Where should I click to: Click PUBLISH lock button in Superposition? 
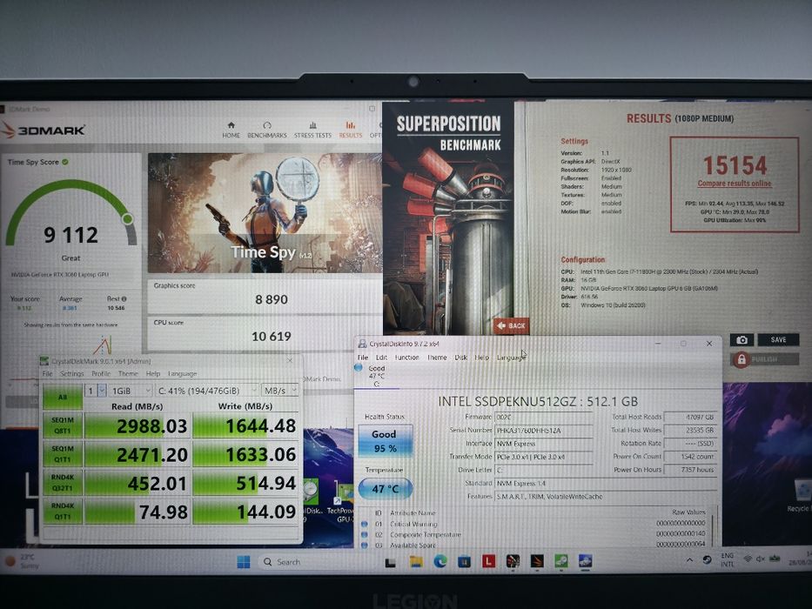click(765, 358)
